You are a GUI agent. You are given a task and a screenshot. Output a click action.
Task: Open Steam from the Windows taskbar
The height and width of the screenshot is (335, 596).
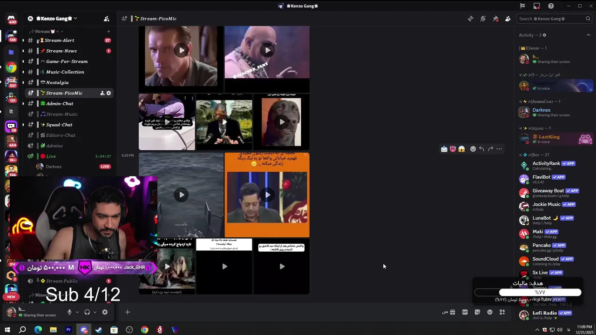pos(99,330)
